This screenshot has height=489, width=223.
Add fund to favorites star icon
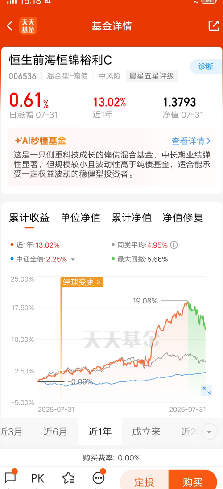(x=68, y=478)
